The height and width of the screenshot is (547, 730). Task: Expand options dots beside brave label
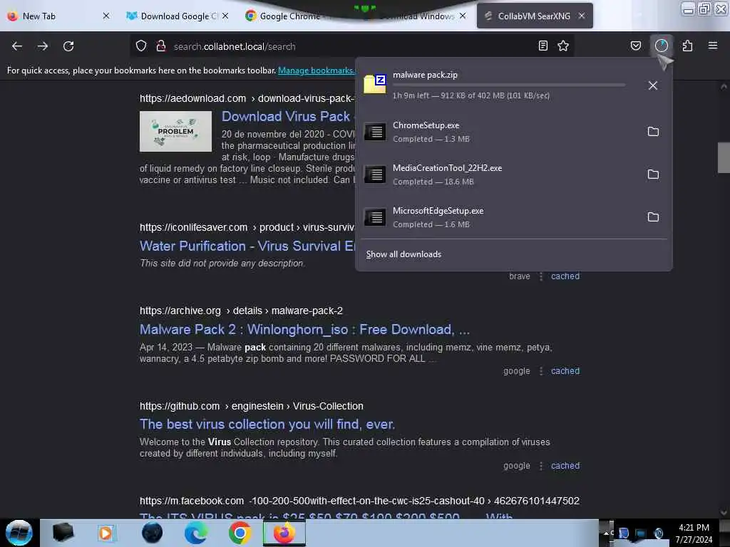coord(540,276)
